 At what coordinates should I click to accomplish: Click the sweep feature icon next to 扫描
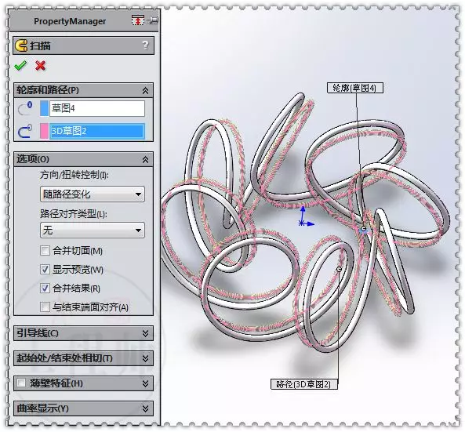pyautogui.click(x=21, y=45)
